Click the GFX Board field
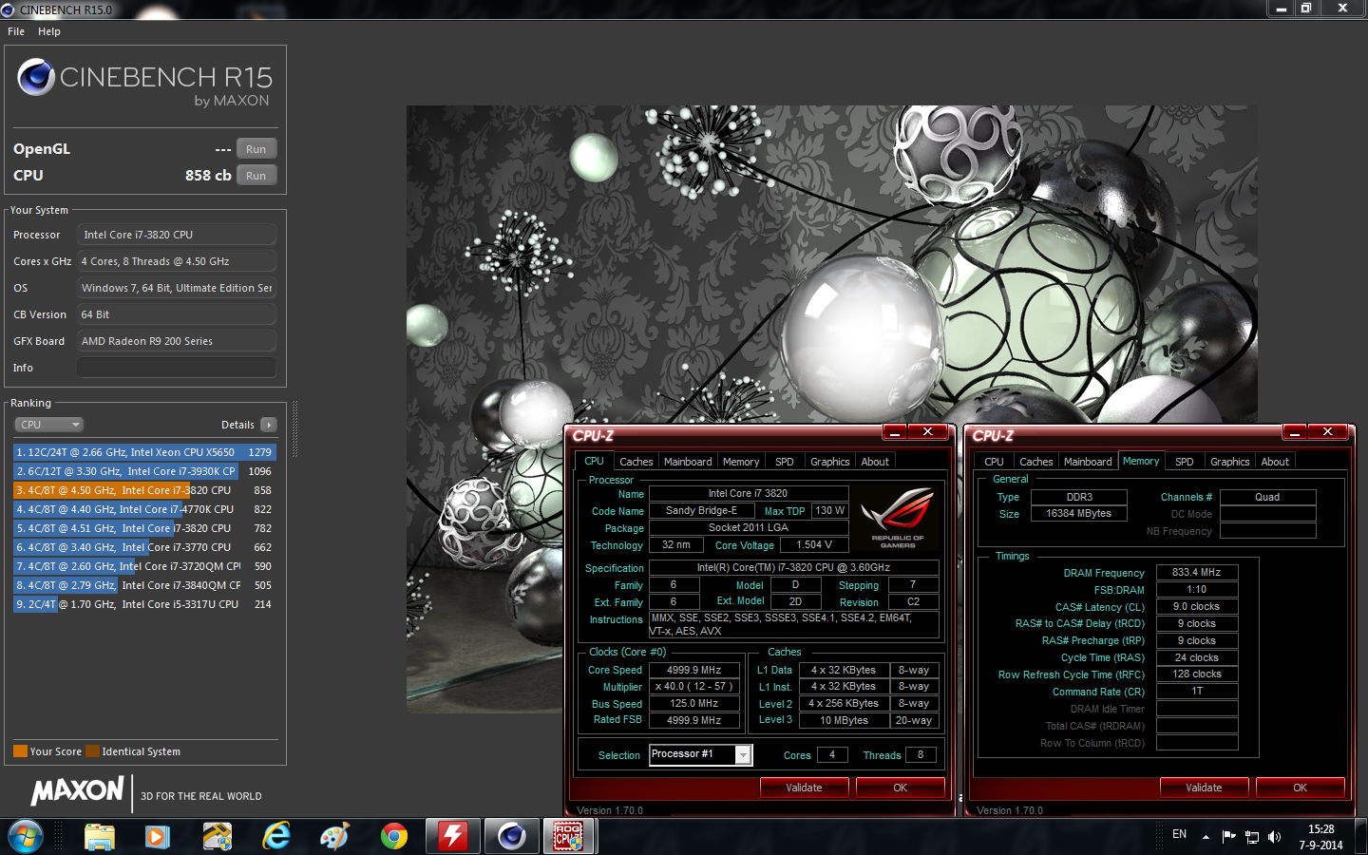Viewport: 1368px width, 855px height. pos(177,341)
